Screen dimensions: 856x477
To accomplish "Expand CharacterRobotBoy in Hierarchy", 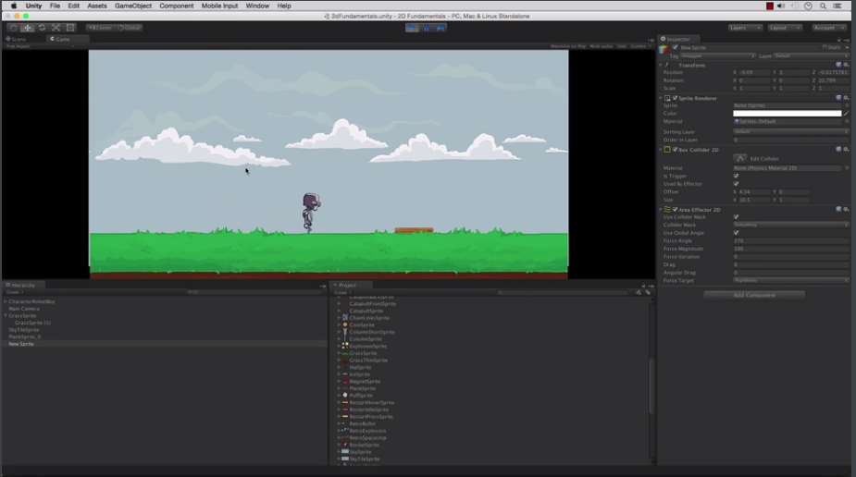I will tap(6, 301).
